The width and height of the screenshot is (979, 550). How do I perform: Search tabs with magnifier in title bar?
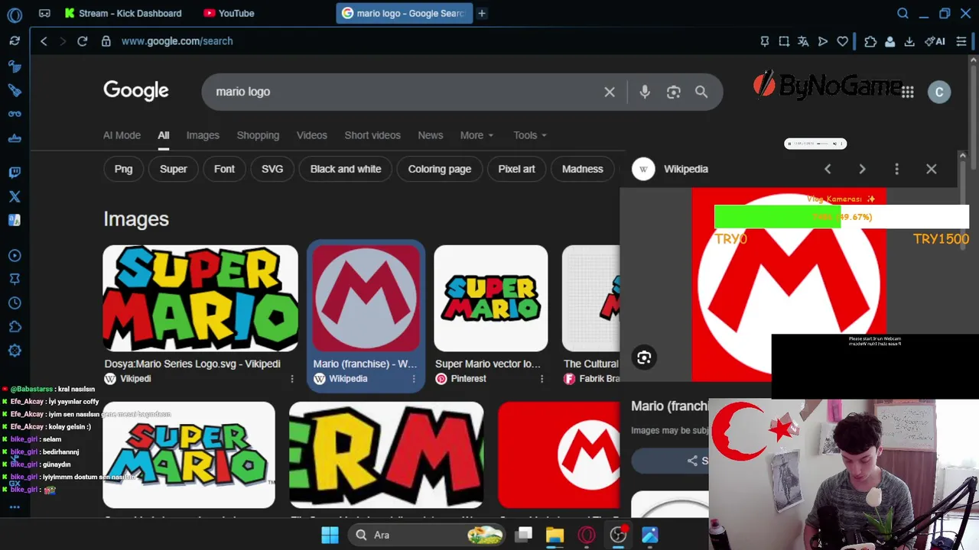[903, 13]
